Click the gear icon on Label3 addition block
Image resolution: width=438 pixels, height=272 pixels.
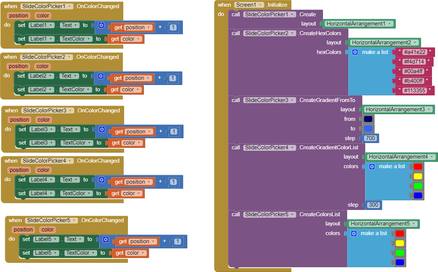pos(102,130)
